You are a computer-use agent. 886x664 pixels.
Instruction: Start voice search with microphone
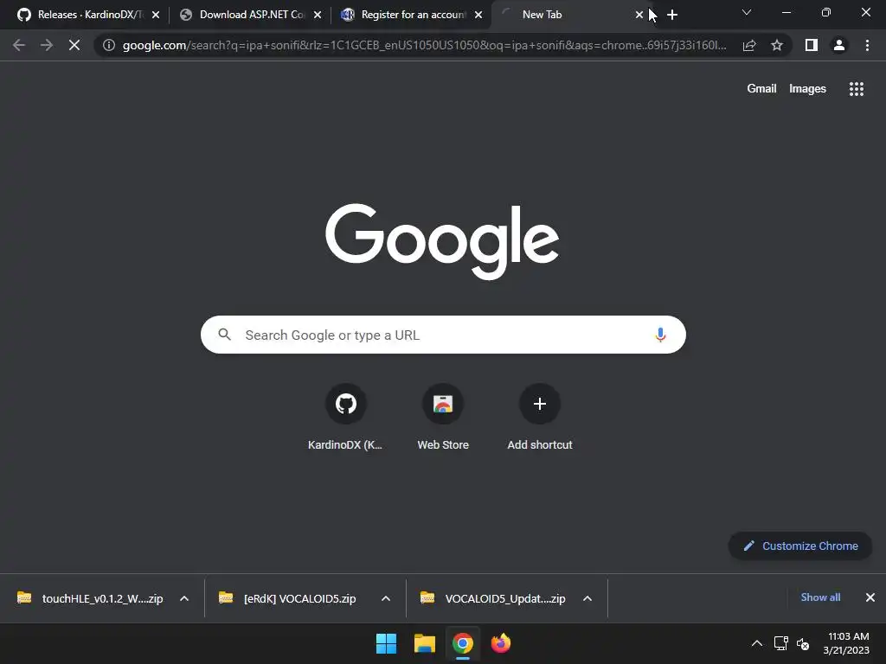click(660, 335)
